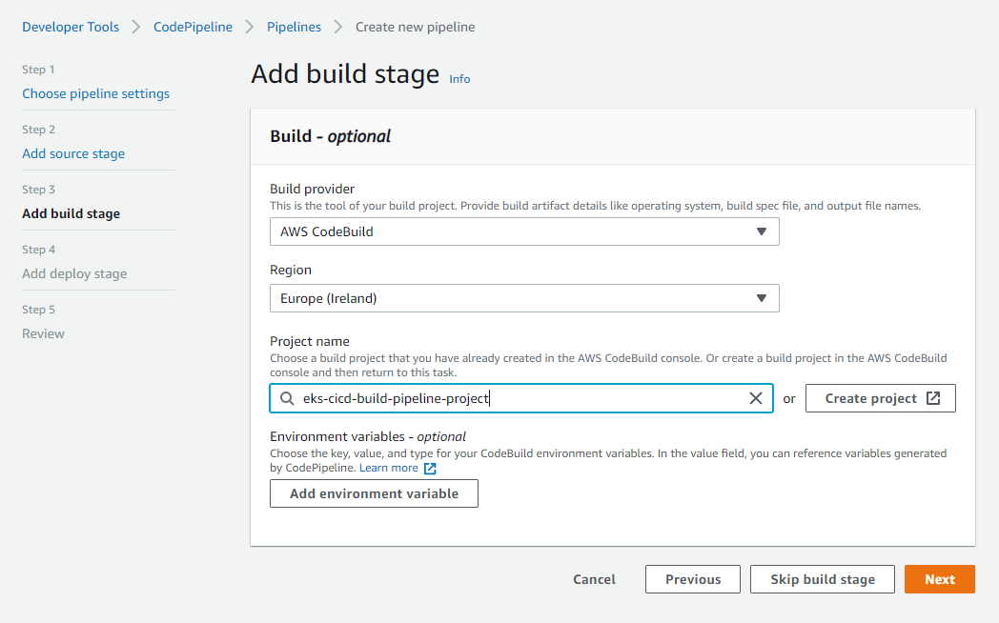Click Skip build stage

[823, 579]
